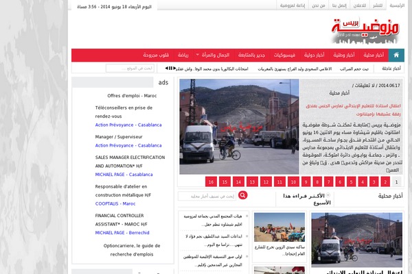Viewport: 412px width, 274px height.
Task: Go to slider page 12
Action: [x=266, y=182]
